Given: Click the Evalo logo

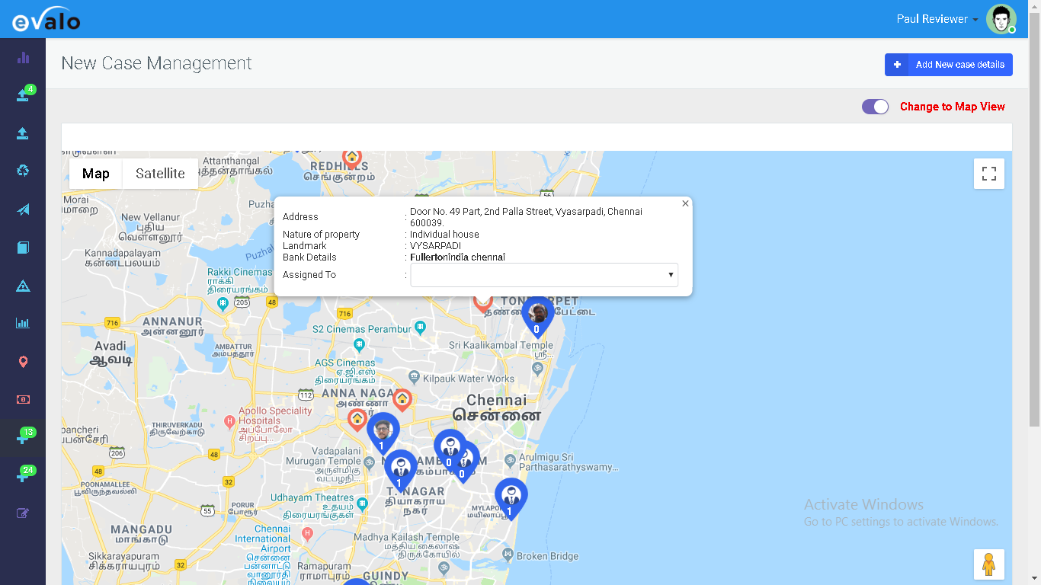Looking at the screenshot, I should point(46,20).
